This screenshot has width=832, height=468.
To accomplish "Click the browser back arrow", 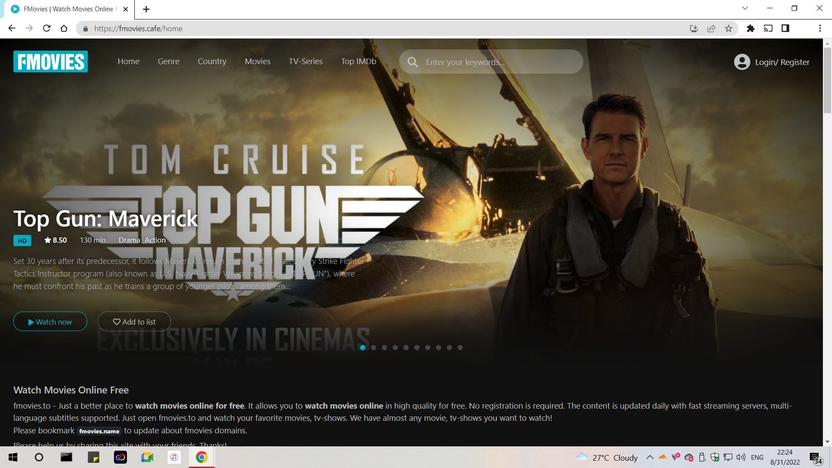I will 12,28.
